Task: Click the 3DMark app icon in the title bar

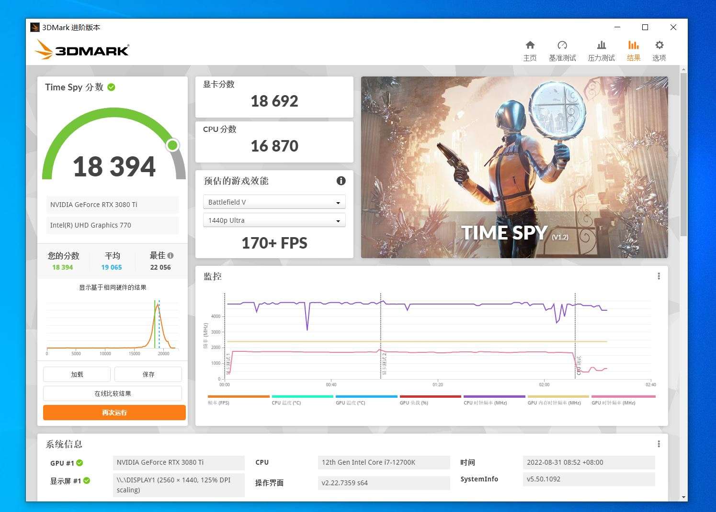Action: (x=35, y=27)
